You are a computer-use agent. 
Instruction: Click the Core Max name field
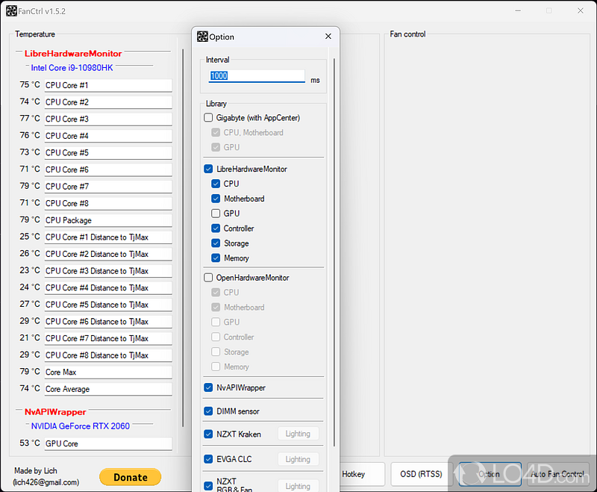108,372
